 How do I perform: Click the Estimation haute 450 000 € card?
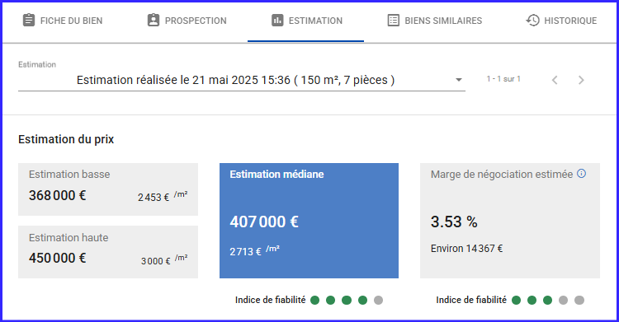108,252
